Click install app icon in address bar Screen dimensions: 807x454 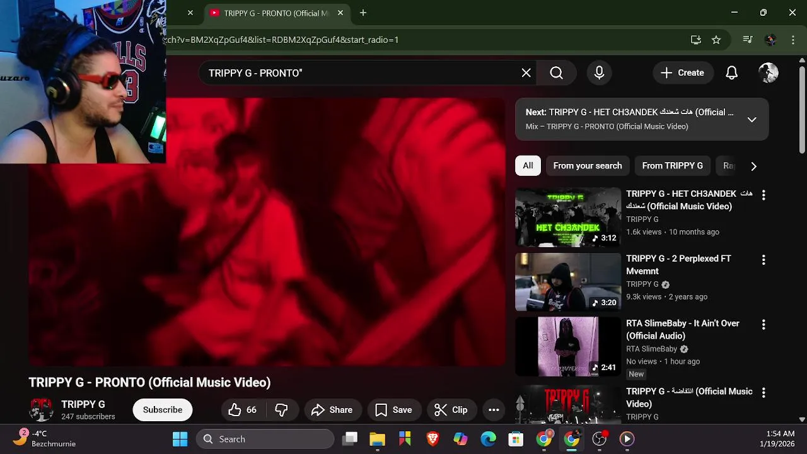[x=696, y=40]
